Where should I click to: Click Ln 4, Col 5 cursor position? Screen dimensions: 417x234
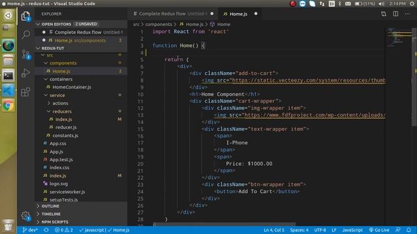[274, 230]
